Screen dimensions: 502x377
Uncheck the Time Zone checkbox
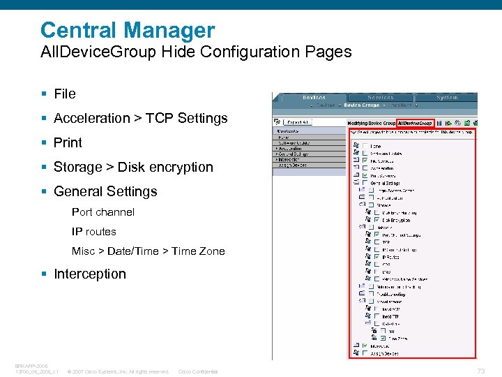pyautogui.click(x=383, y=338)
